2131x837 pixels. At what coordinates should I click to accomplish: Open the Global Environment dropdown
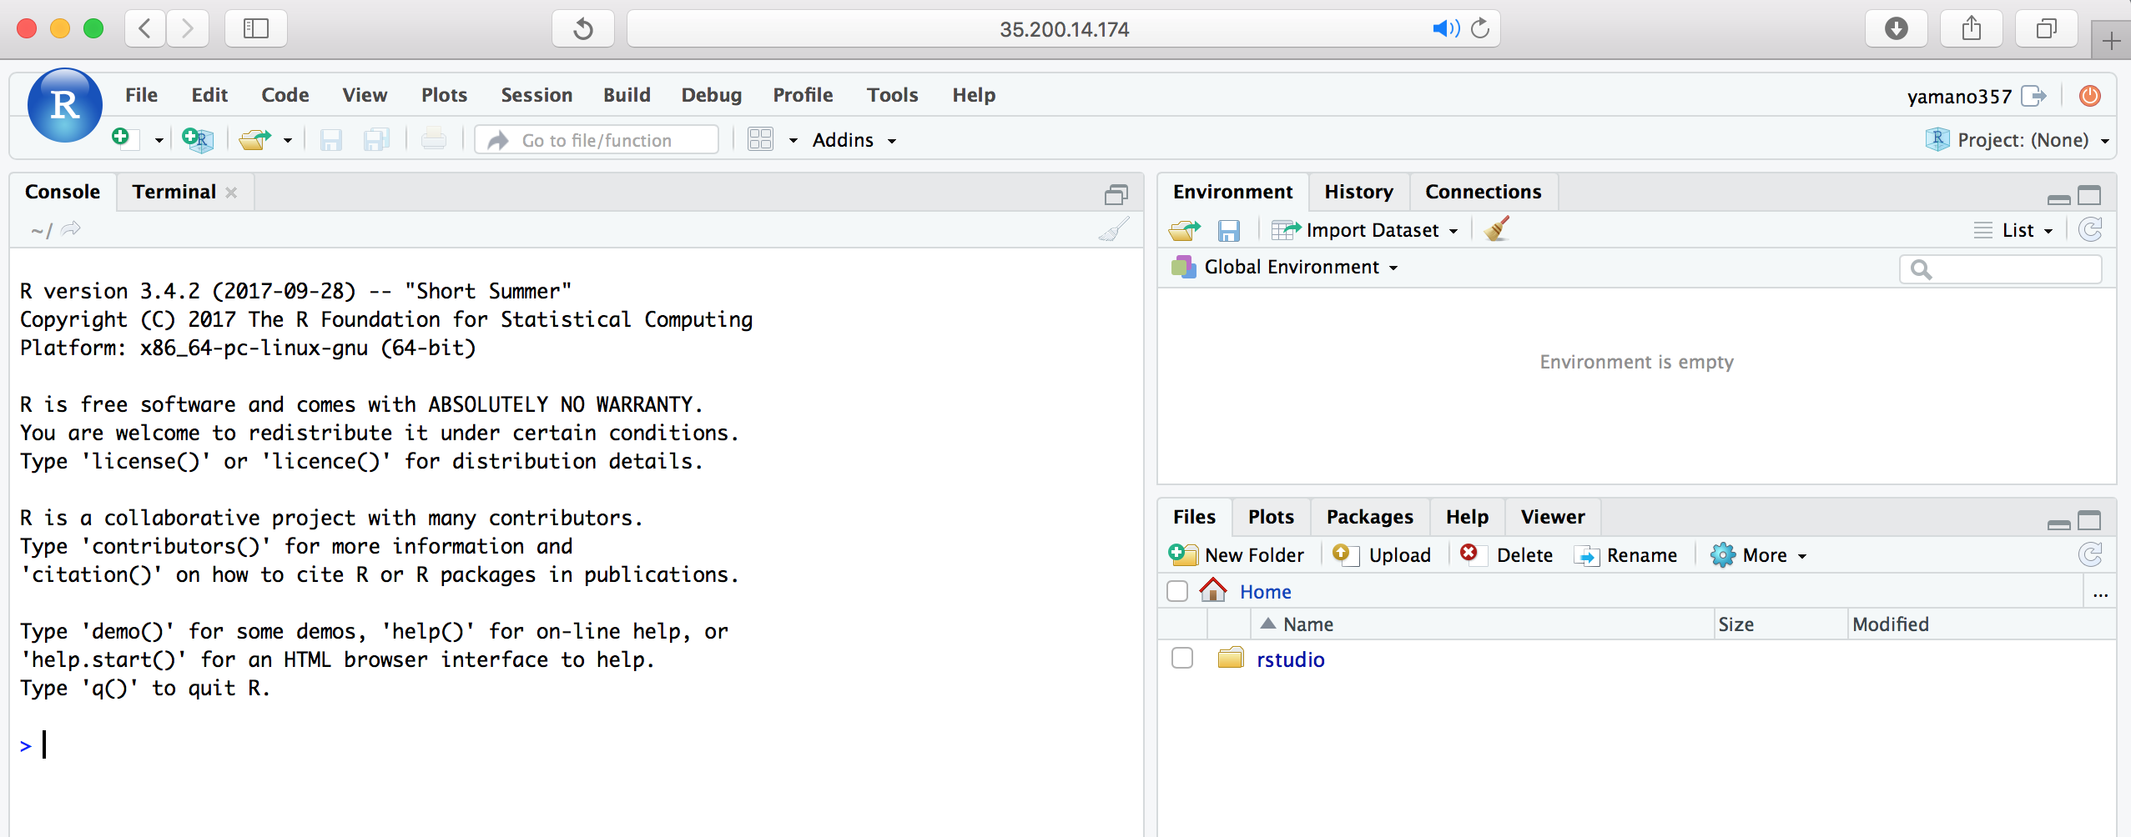1286,267
